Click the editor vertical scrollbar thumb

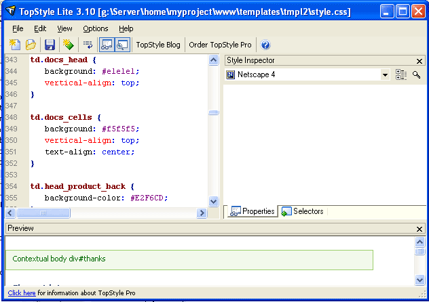point(213,112)
